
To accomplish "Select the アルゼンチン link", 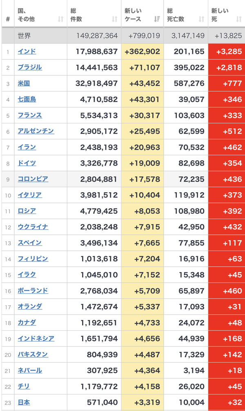I will [x=36, y=131].
